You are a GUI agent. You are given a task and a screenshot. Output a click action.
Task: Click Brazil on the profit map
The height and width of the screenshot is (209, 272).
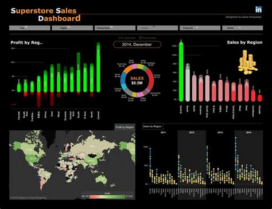[47, 175]
